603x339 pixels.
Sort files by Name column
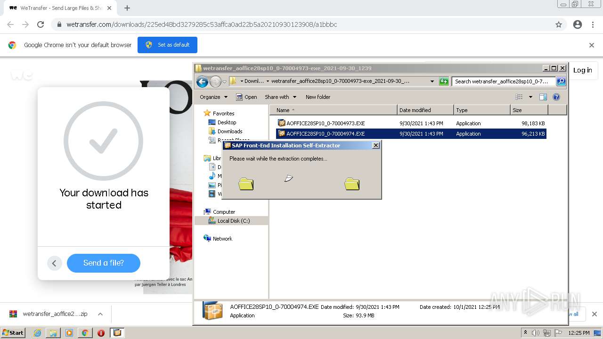(x=334, y=110)
